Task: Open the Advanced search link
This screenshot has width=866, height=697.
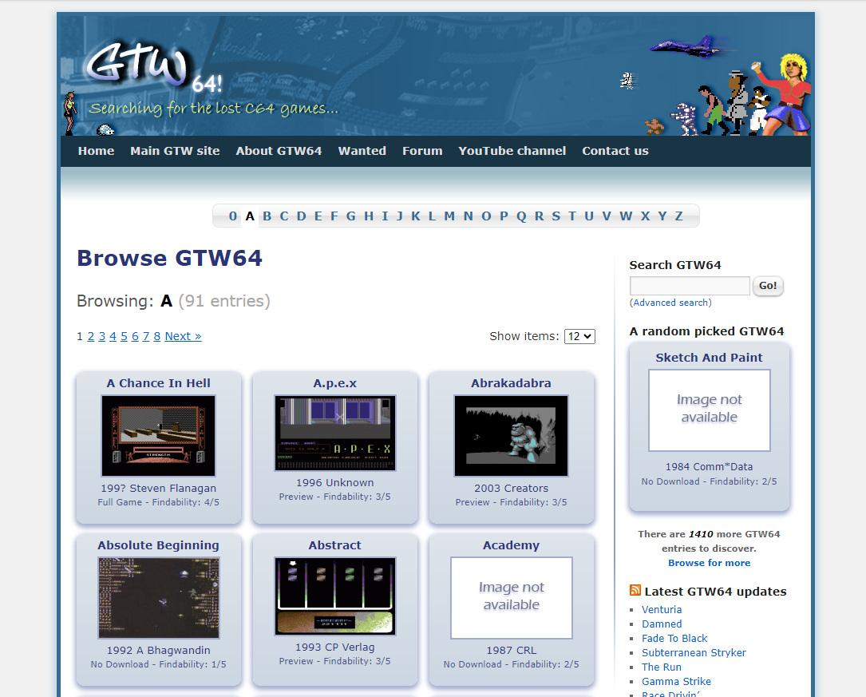Action: coord(670,303)
